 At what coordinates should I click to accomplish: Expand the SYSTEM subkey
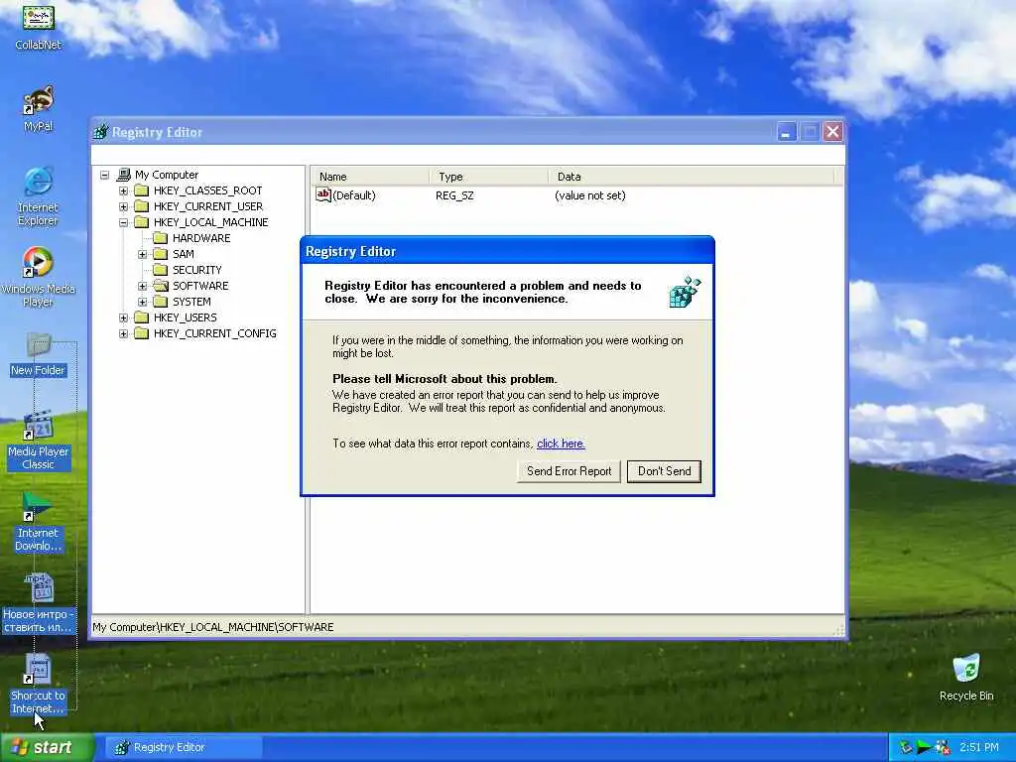tap(143, 302)
